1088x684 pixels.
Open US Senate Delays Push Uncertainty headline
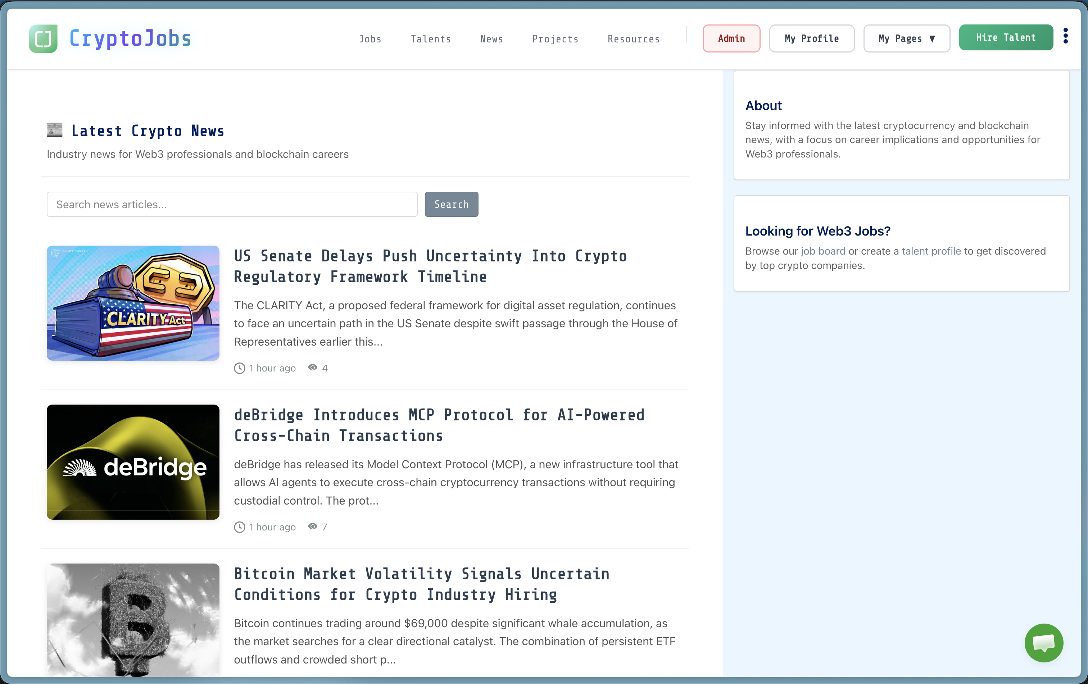coord(430,266)
